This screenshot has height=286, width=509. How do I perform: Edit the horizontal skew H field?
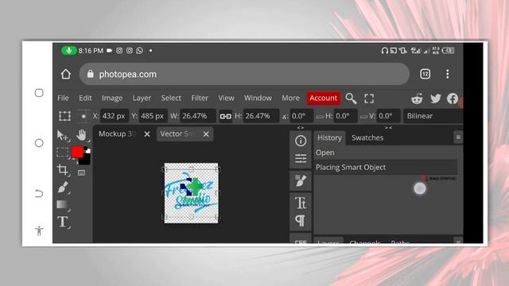(x=345, y=116)
